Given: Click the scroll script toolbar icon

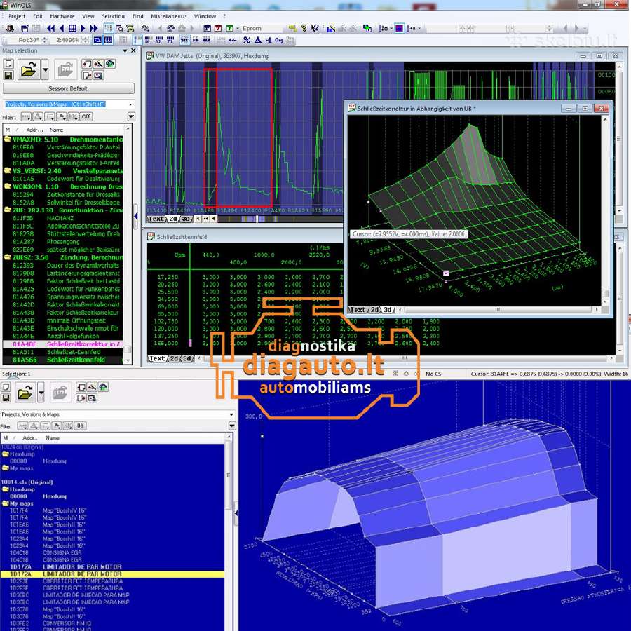Looking at the screenshot, I should point(130,28).
